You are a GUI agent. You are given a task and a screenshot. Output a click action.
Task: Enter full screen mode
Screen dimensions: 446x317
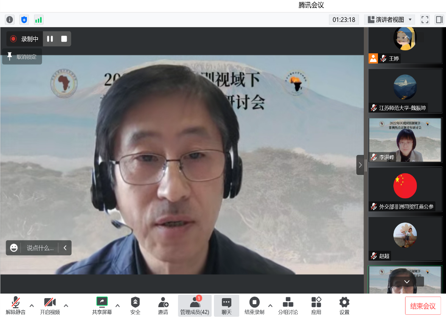(x=425, y=20)
